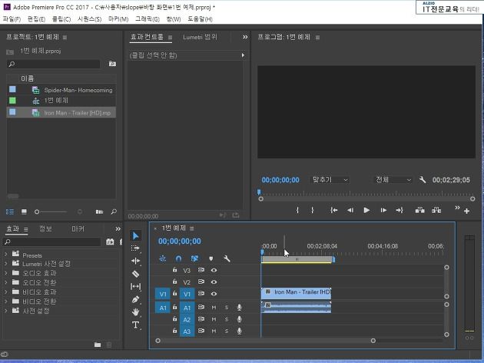
Task: Toggle V1 track output eye
Action: coord(214,294)
